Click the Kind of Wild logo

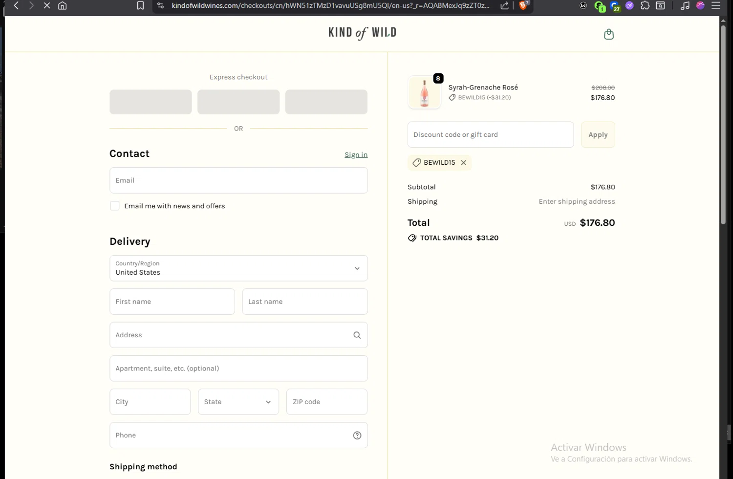pyautogui.click(x=362, y=33)
